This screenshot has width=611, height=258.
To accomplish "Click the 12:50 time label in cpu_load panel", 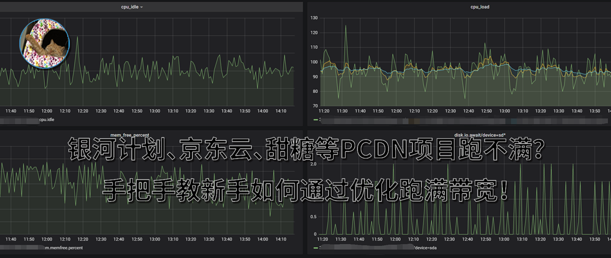I will click(486, 111).
